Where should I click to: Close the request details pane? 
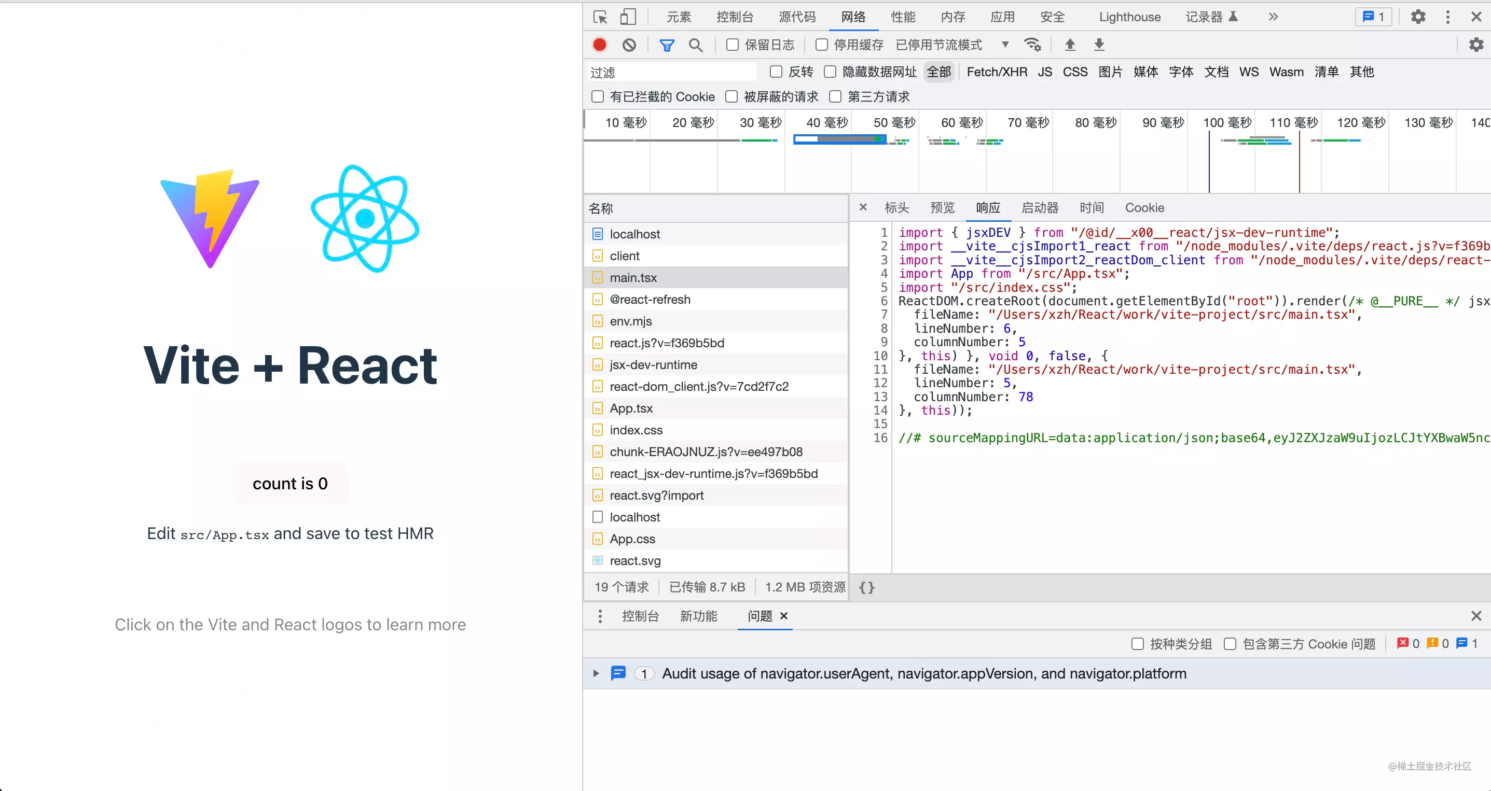click(863, 207)
